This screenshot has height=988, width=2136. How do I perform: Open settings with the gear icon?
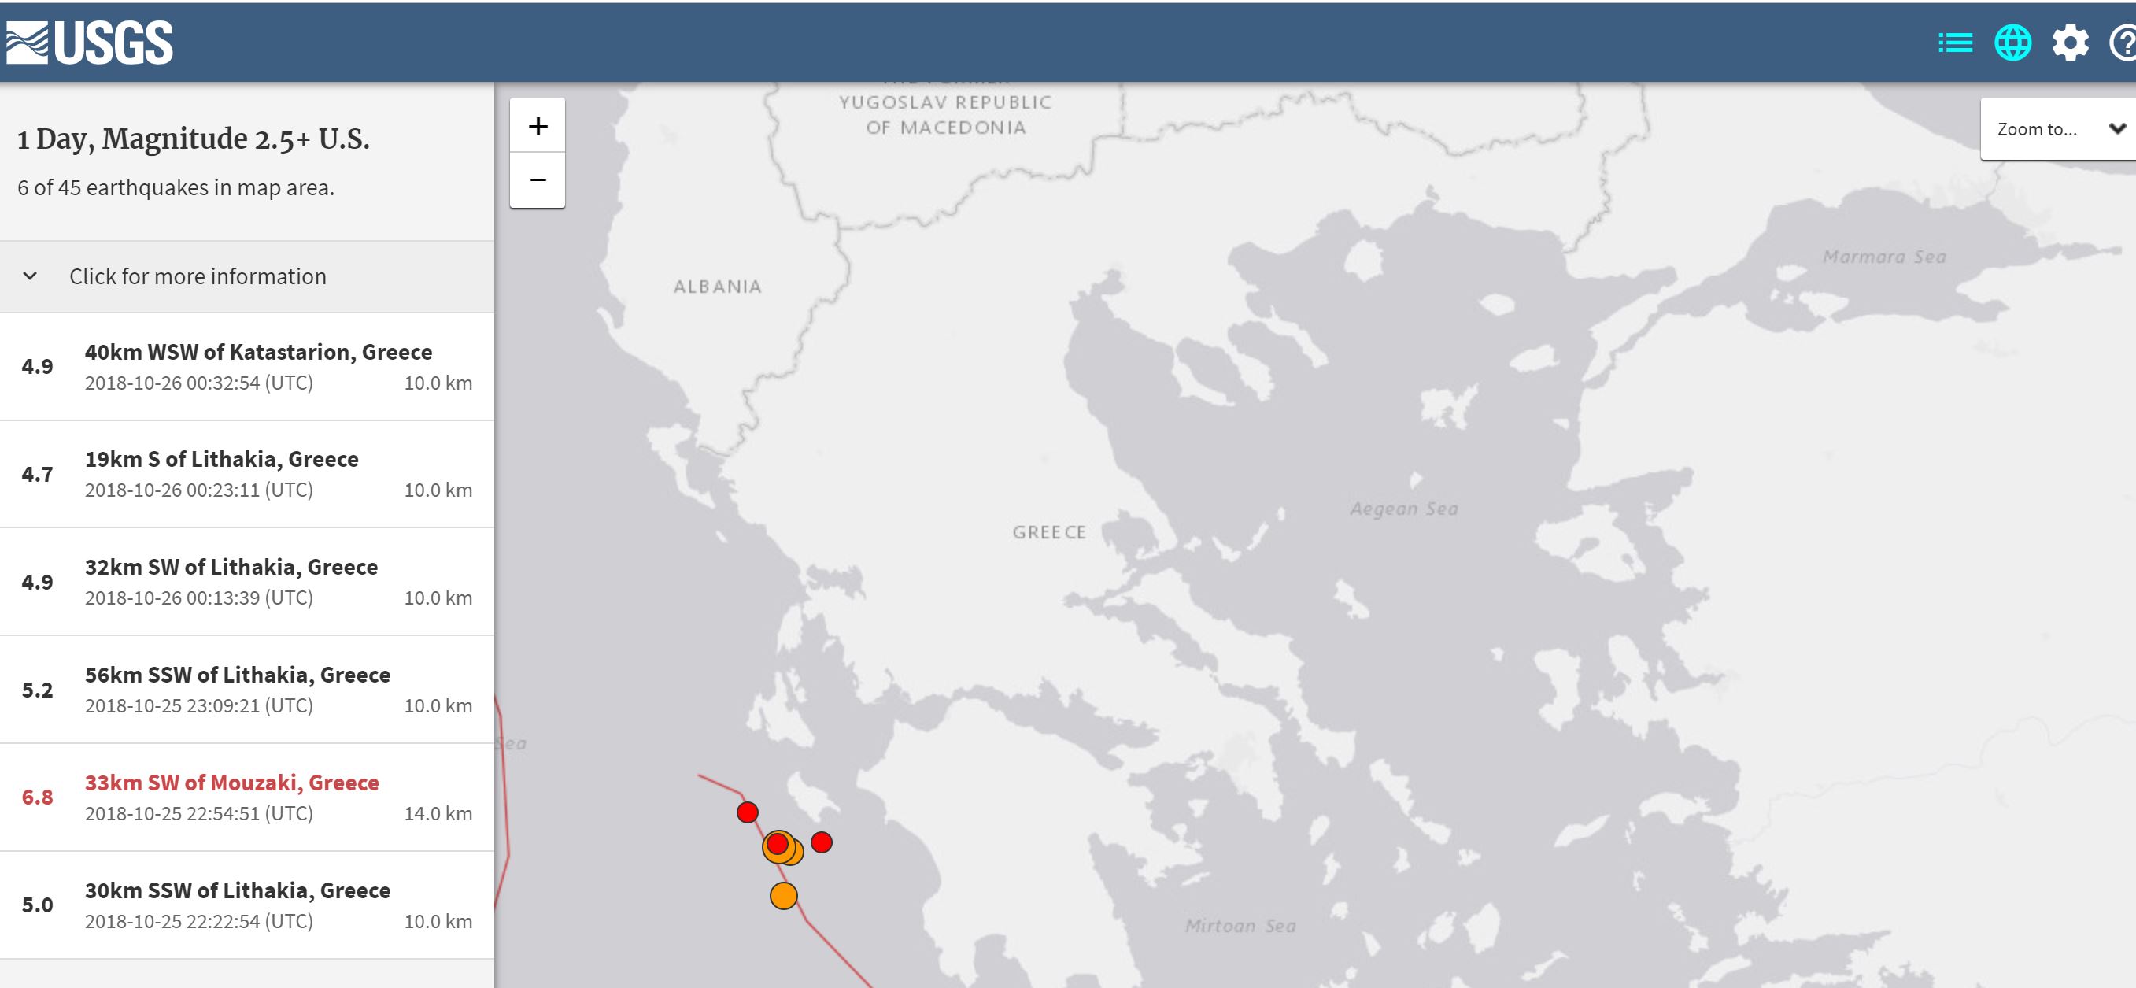[x=2070, y=43]
